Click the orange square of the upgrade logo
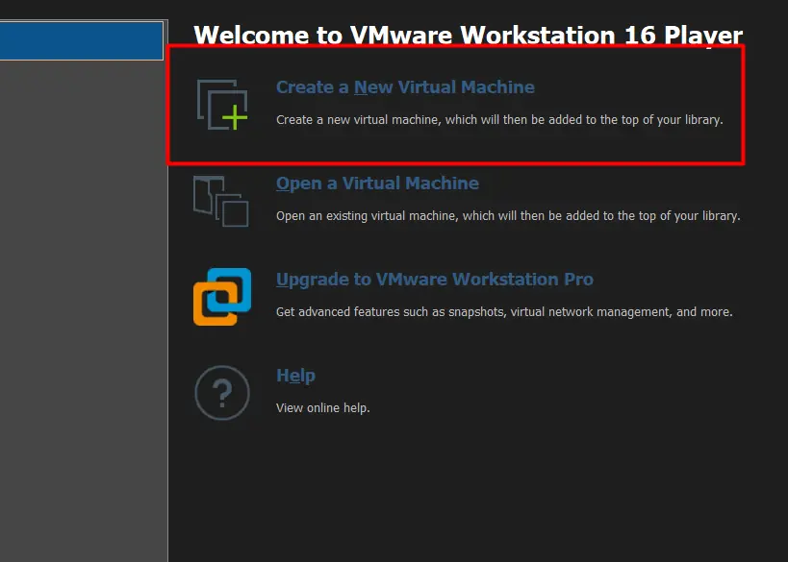The image size is (788, 562). click(x=210, y=307)
